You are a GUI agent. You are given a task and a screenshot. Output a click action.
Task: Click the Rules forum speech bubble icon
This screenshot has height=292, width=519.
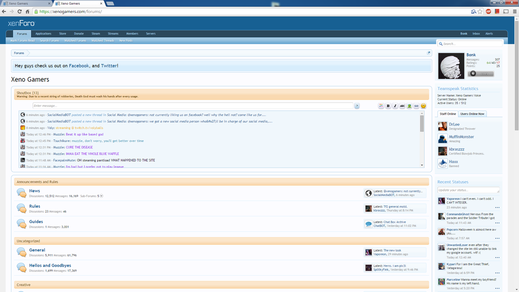(21, 208)
